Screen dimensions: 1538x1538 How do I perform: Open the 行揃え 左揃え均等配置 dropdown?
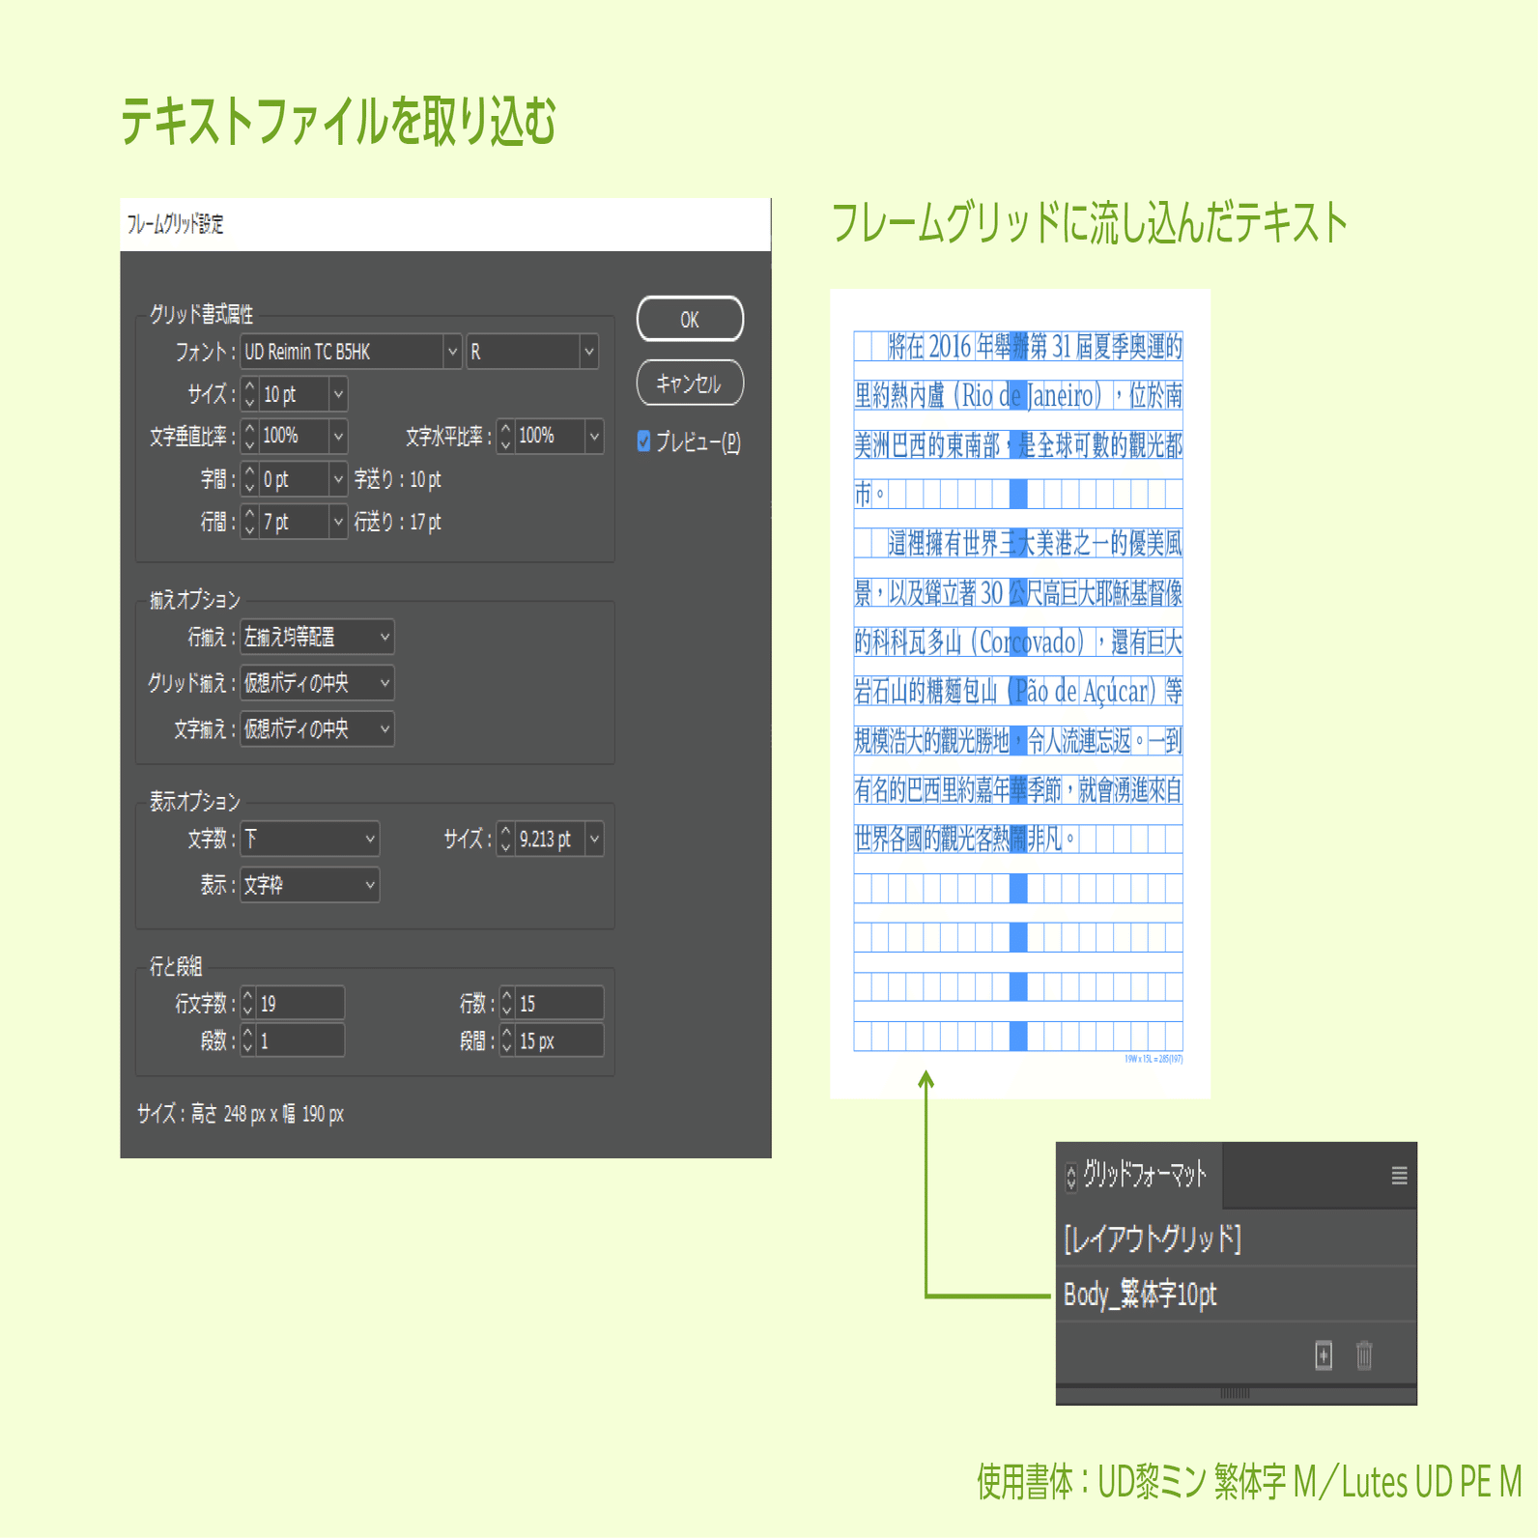pos(317,638)
